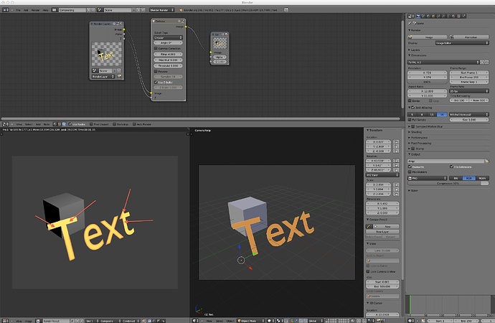The height and width of the screenshot is (323, 495).
Task: Enable the Placeholders checkbox
Action: pyautogui.click(x=410, y=172)
